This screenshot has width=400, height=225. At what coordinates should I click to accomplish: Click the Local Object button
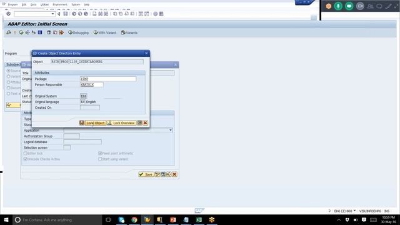[95, 123]
